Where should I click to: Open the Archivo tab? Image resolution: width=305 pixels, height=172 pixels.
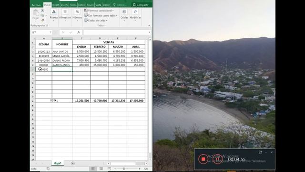point(36,5)
